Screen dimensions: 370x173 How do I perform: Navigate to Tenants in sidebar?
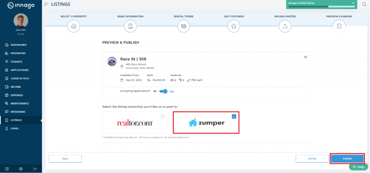pos(17,62)
